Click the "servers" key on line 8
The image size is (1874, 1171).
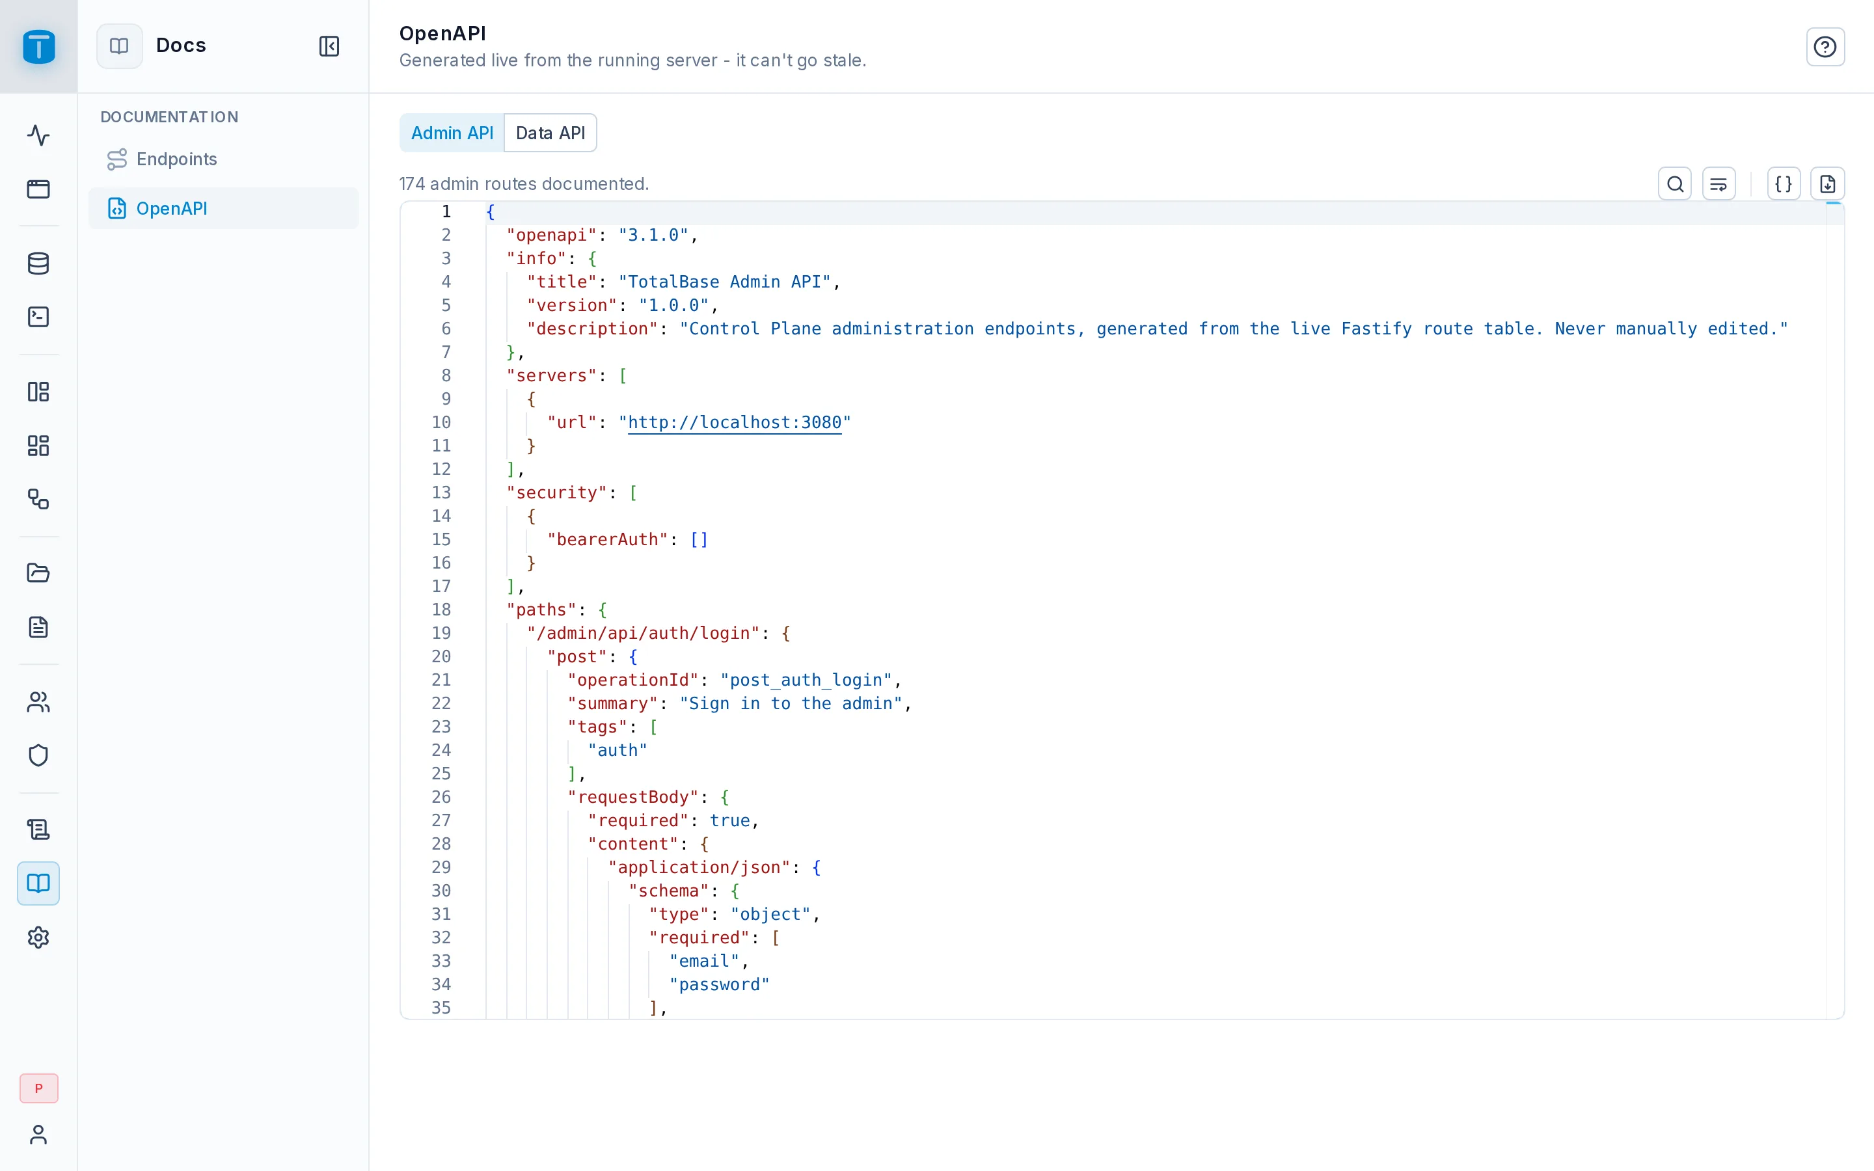[x=552, y=375]
